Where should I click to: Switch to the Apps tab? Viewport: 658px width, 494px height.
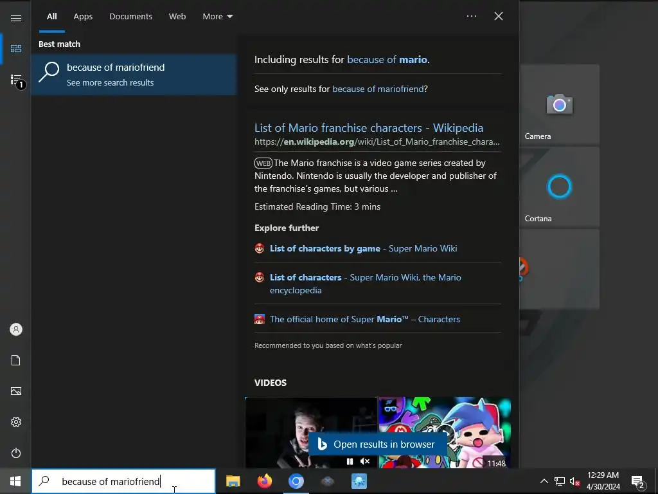tap(83, 16)
